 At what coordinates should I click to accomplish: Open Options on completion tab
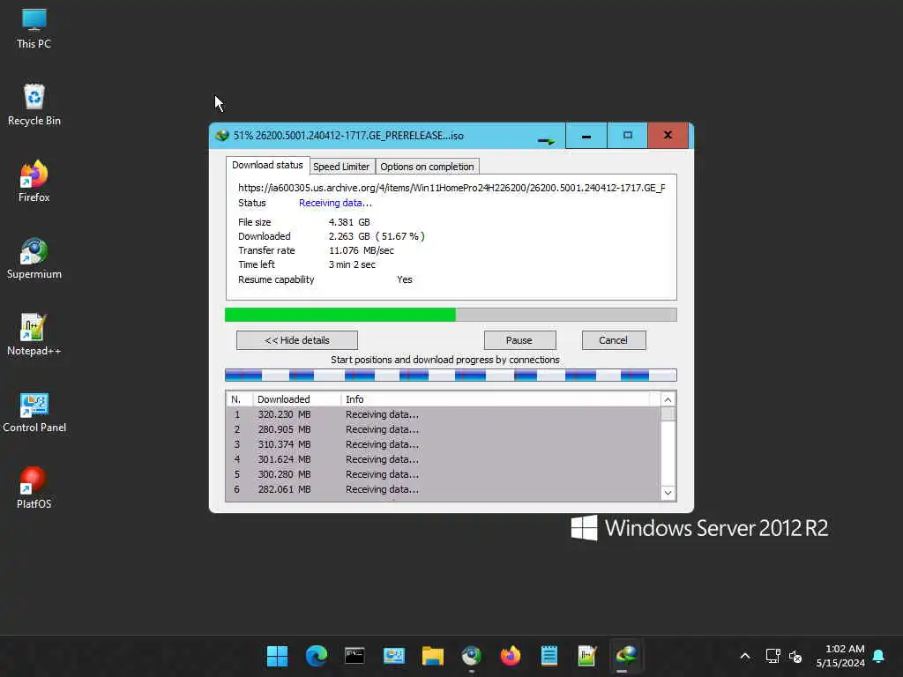click(427, 167)
